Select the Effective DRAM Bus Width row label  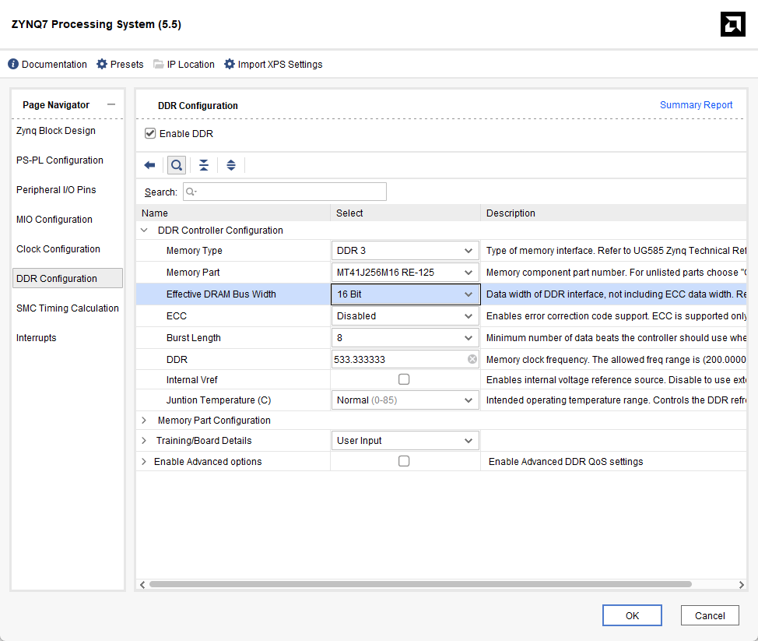[221, 294]
